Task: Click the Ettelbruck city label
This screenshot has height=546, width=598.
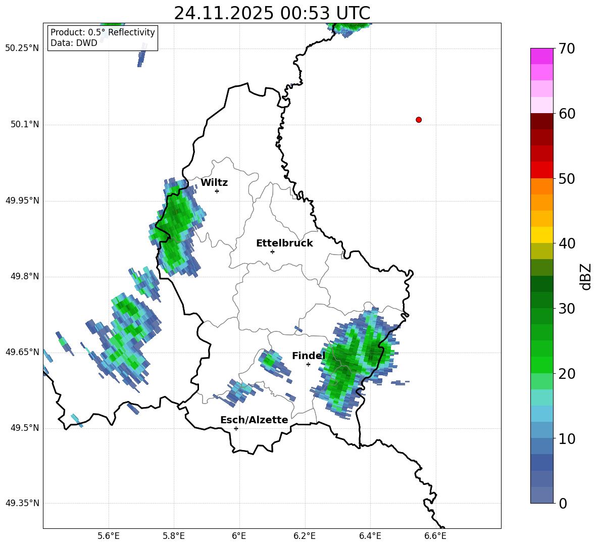Action: tap(284, 243)
